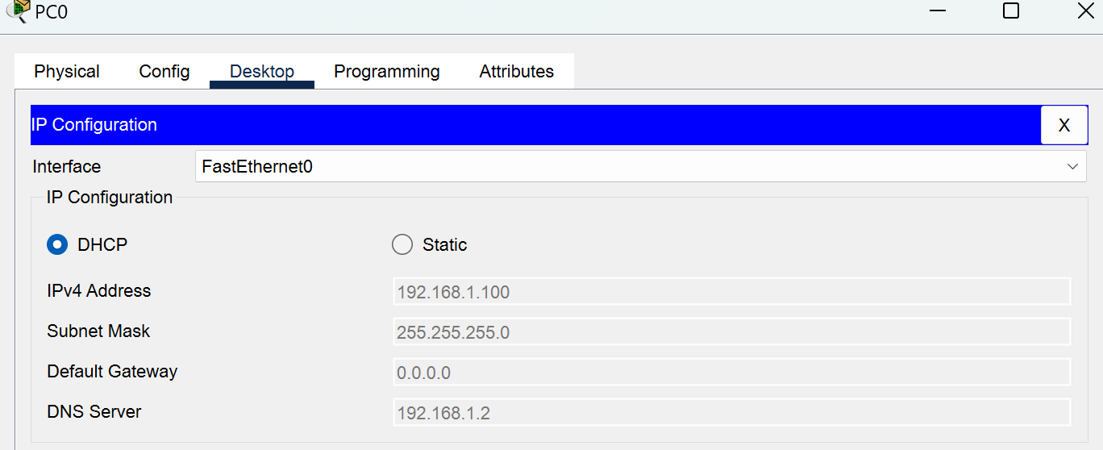Choose the Static radio button
Viewport: 1103px width, 450px height.
[x=402, y=244]
